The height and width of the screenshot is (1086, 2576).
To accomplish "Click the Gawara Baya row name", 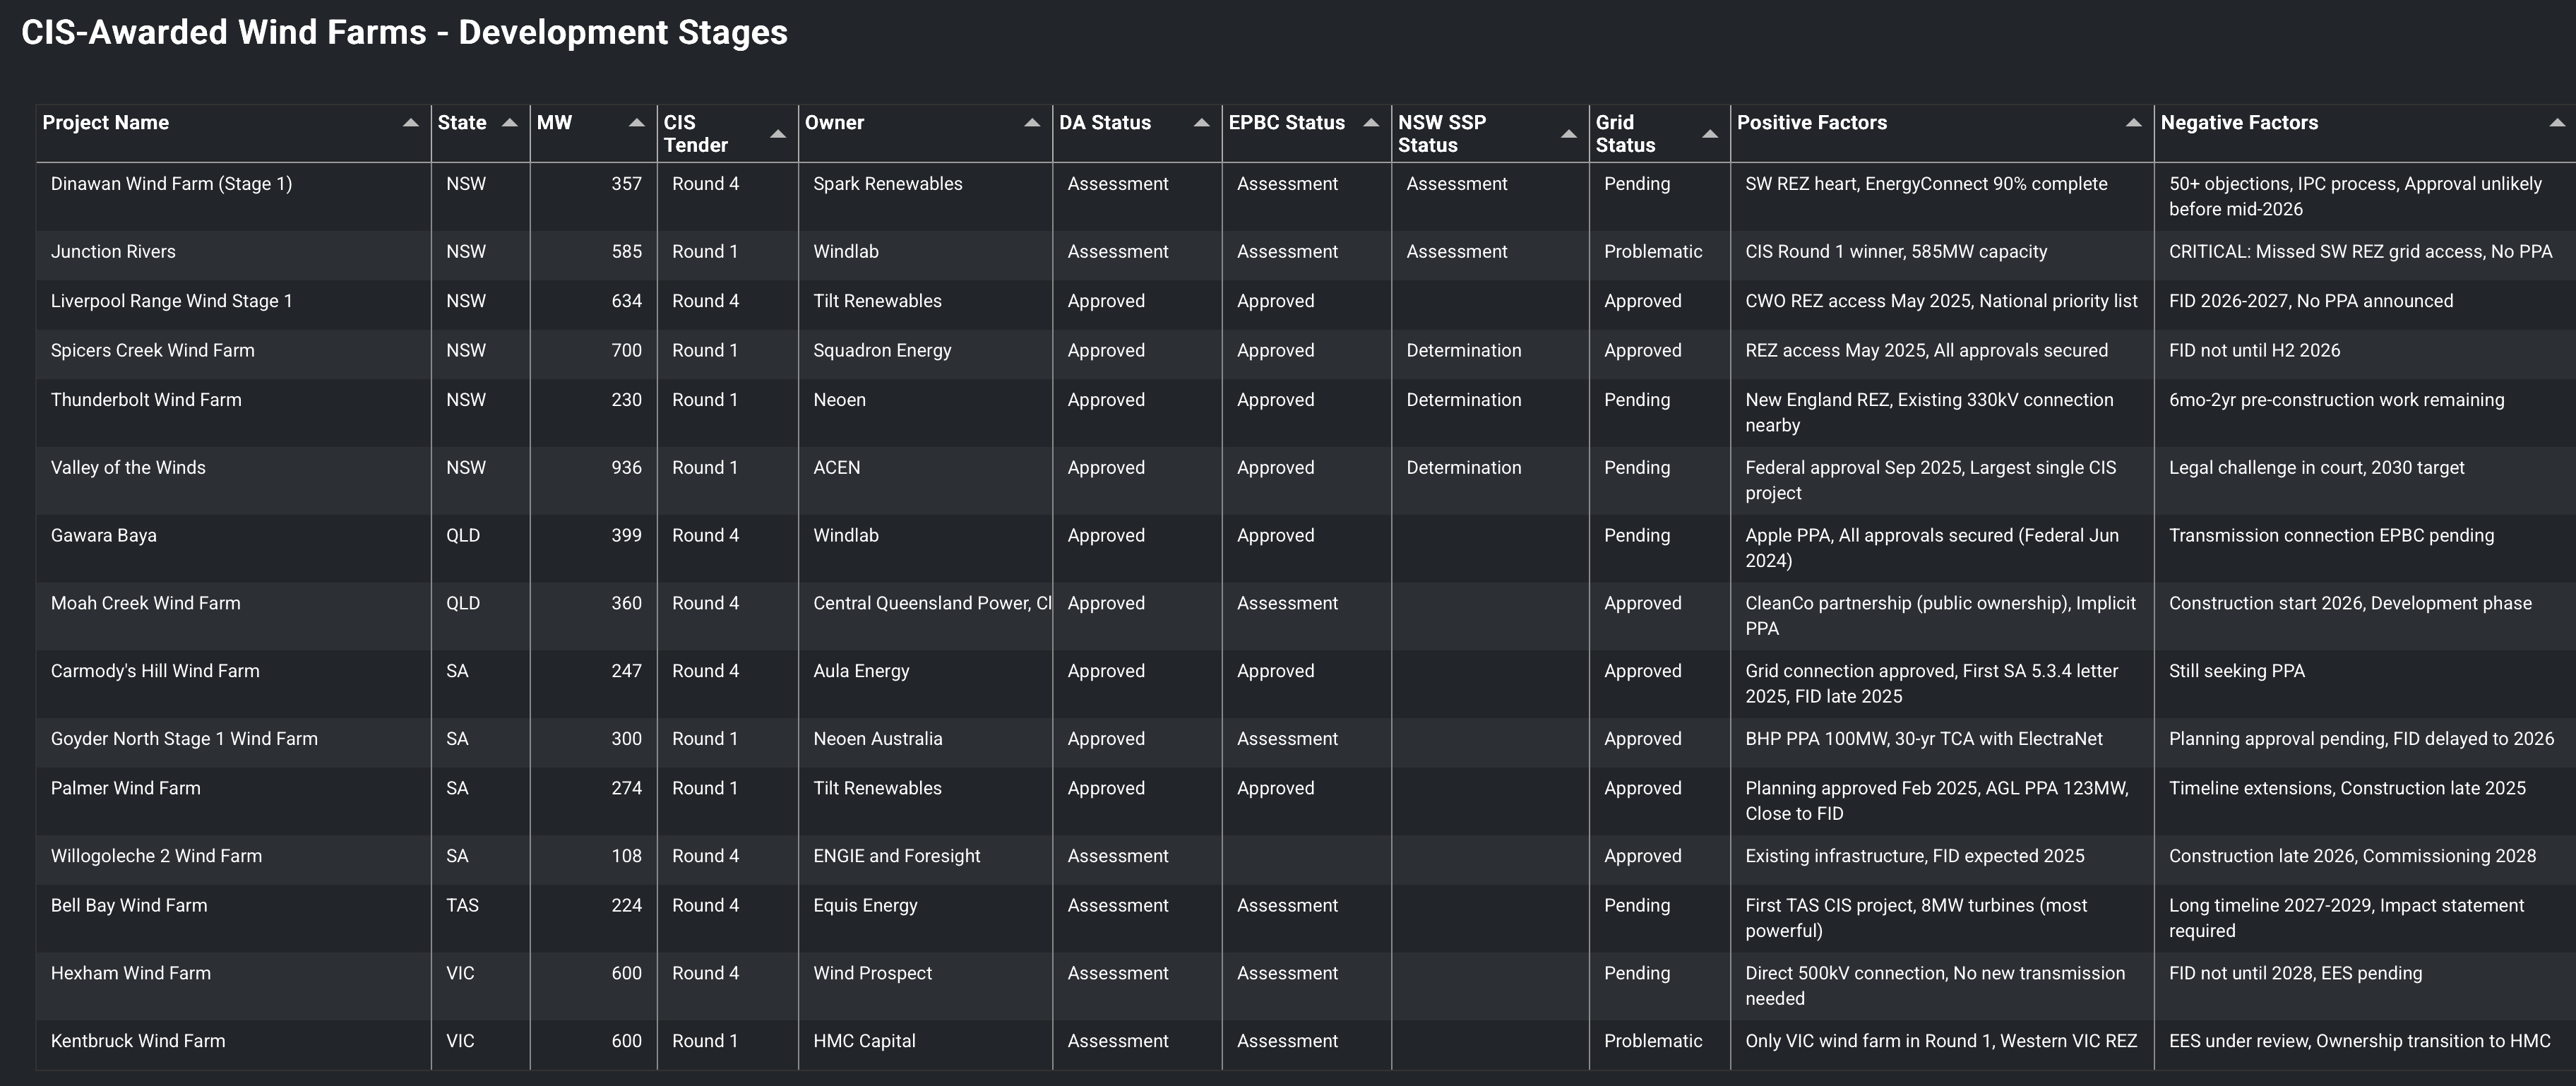I will pyautogui.click(x=104, y=536).
